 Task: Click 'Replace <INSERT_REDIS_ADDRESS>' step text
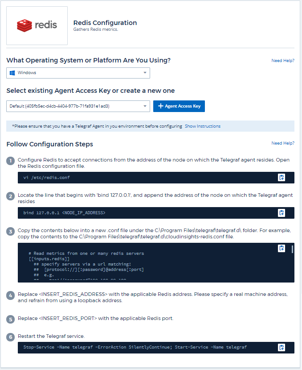pos(153,297)
